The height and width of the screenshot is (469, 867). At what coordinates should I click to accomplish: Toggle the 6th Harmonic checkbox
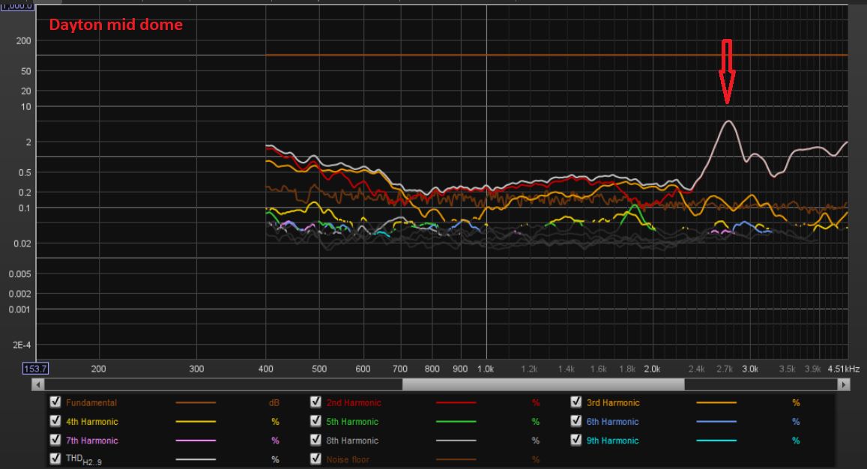(576, 421)
